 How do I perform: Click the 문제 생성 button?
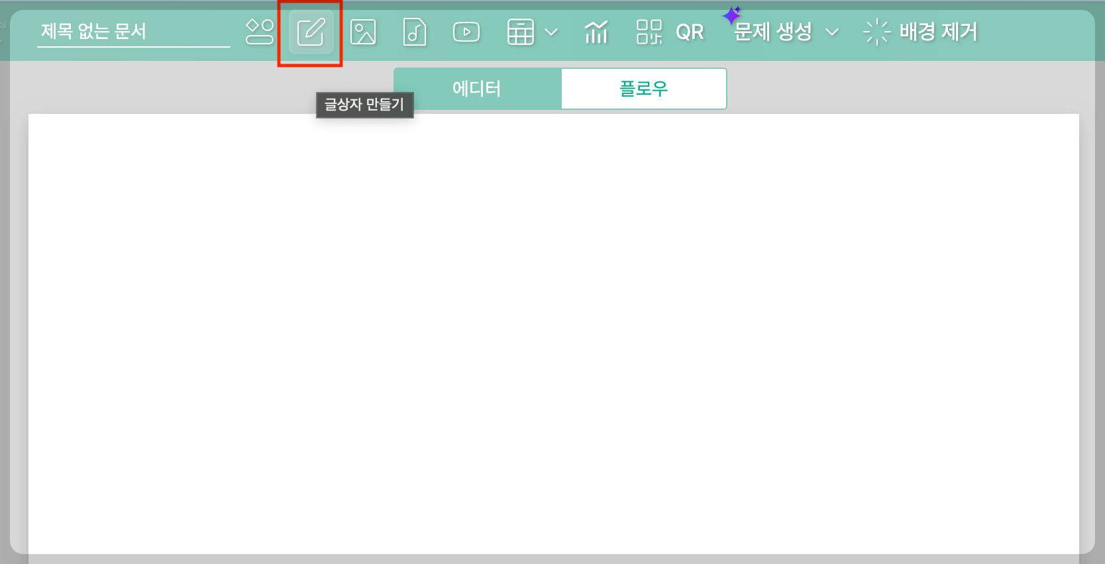click(773, 32)
